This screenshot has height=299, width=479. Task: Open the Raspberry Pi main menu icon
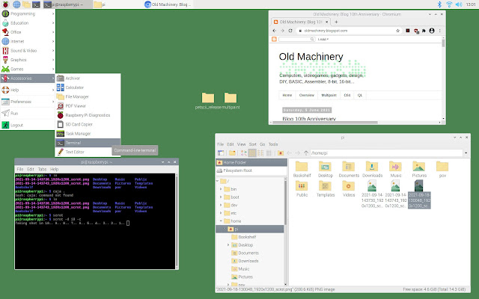(x=5, y=4)
